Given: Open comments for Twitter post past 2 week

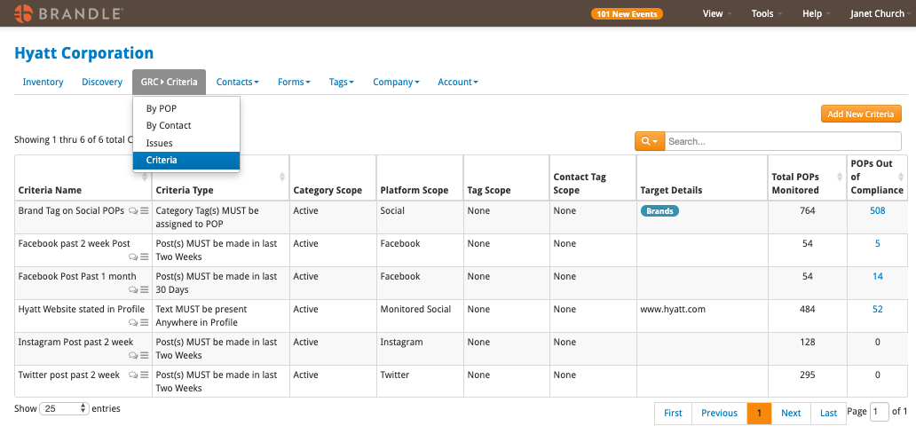Looking at the screenshot, I should pos(133,375).
